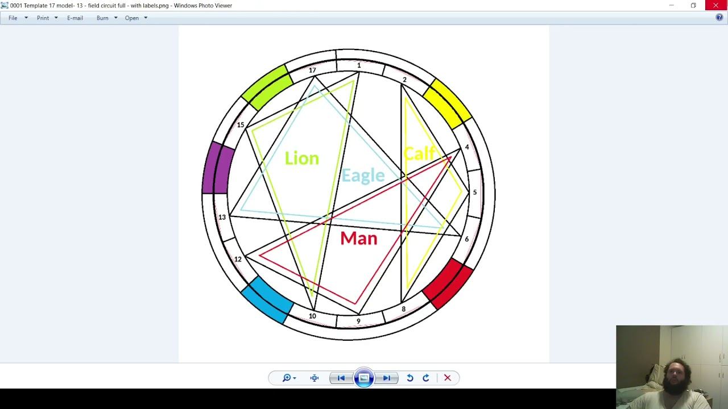Click the E-mail button
The height and width of the screenshot is (409, 728).
click(75, 18)
